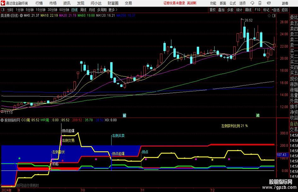Open the mail envelope icon

point(269,3)
